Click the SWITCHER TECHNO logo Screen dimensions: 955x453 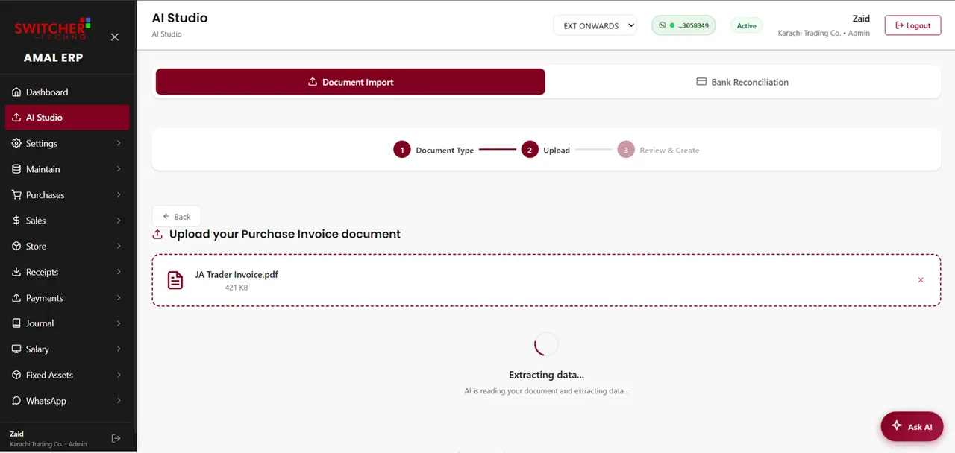52,28
